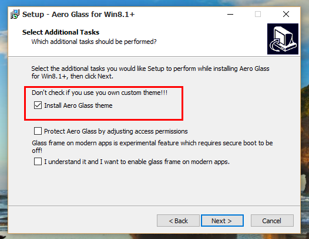The width and height of the screenshot is (309, 239).
Task: Go back with the < Back button
Action: click(178, 220)
